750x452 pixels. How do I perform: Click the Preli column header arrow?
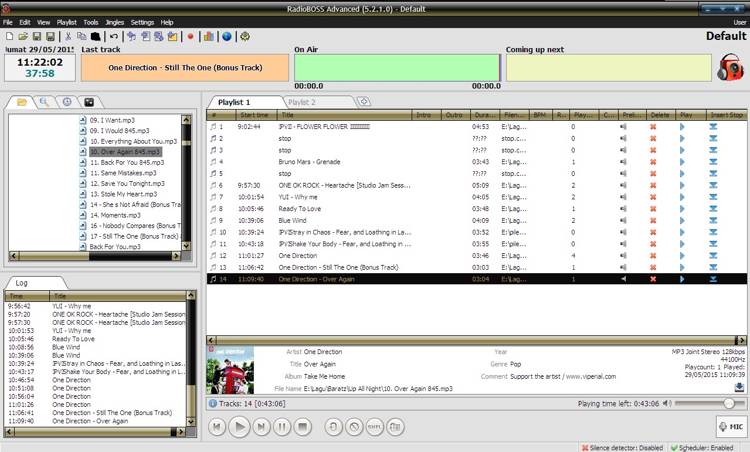632,114
